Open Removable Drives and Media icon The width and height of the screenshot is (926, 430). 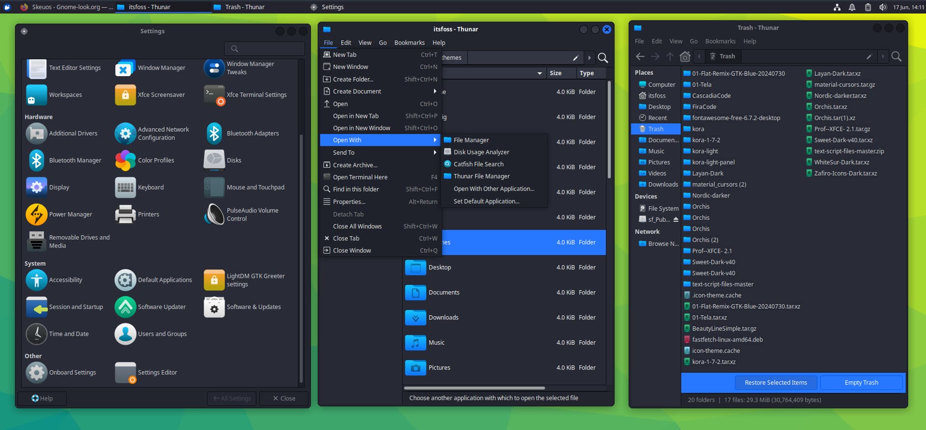click(x=36, y=242)
